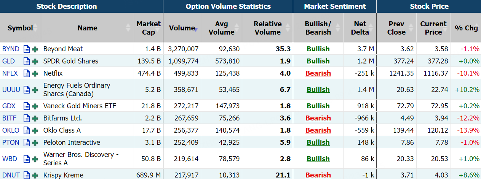Click the Bearish link for Netflix
The height and width of the screenshot is (179, 481).
(x=318, y=73)
